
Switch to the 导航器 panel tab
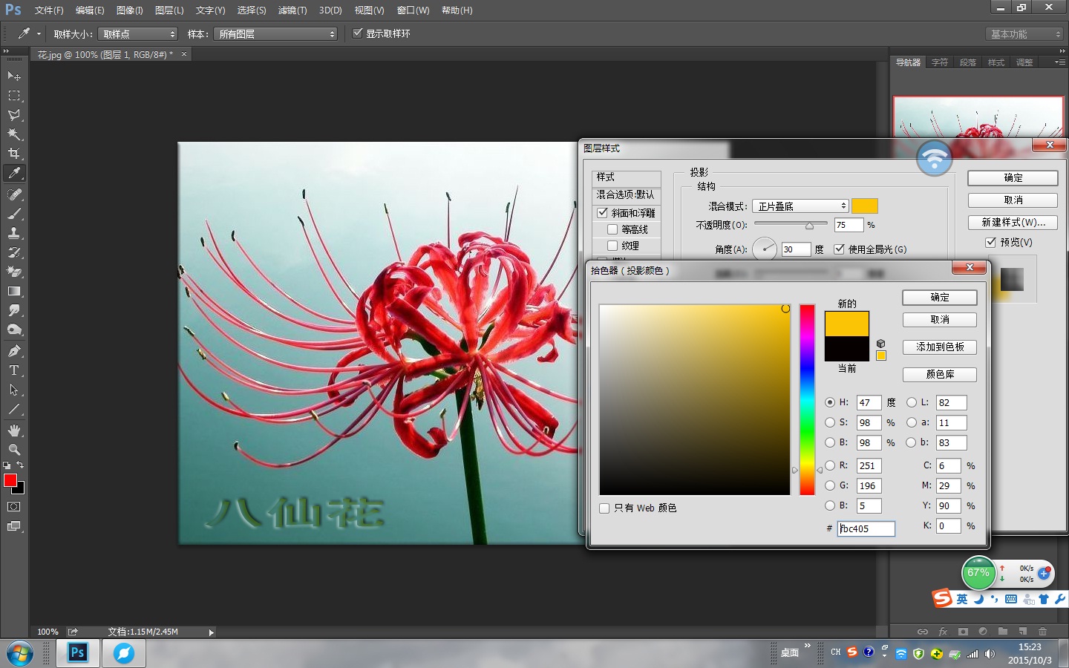pyautogui.click(x=907, y=62)
